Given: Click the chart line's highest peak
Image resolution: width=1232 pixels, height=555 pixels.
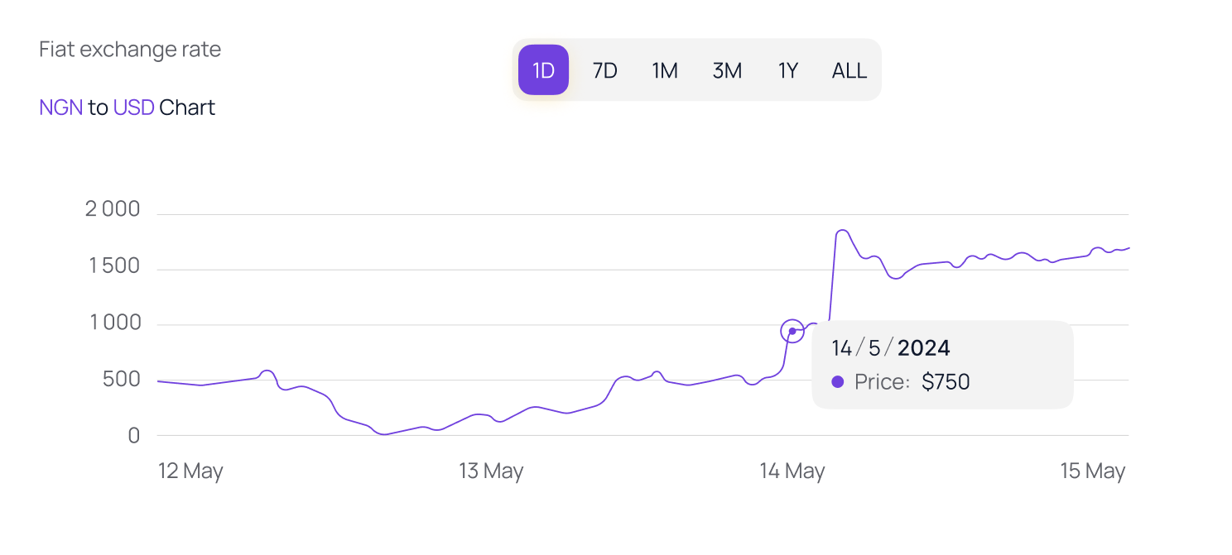Looking at the screenshot, I should [x=842, y=231].
